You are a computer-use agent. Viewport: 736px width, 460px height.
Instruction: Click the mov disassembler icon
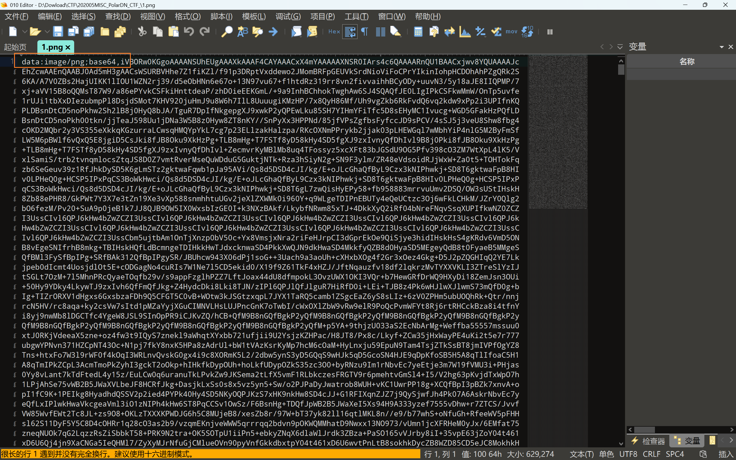click(x=511, y=31)
